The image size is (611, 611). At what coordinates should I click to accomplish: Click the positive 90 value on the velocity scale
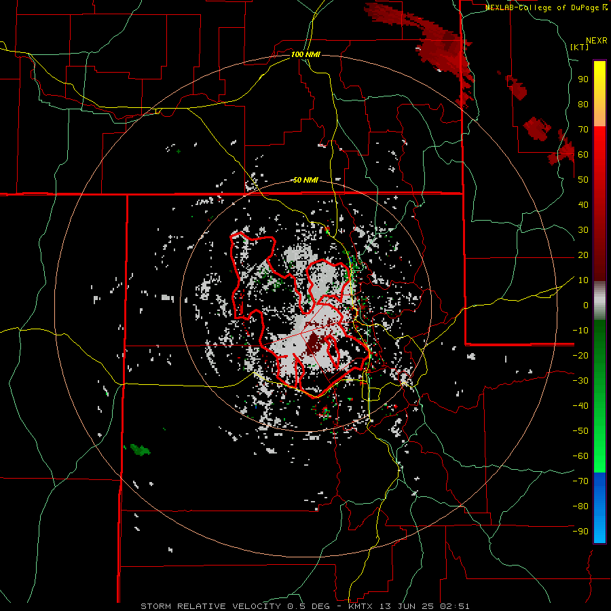[583, 79]
